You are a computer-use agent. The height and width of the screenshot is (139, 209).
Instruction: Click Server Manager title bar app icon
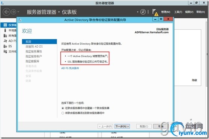(x=2, y=3)
